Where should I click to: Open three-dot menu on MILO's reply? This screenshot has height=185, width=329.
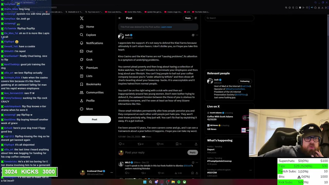pos(197,162)
